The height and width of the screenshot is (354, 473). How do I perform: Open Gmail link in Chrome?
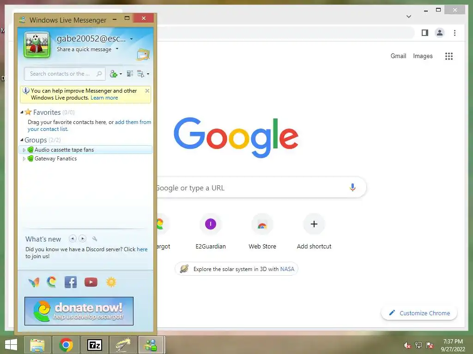click(398, 56)
